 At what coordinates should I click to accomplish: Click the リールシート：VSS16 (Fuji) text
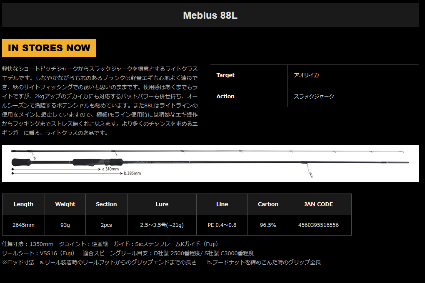click(x=38, y=253)
